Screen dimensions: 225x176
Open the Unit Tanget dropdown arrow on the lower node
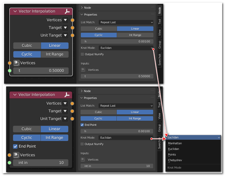point(65,119)
